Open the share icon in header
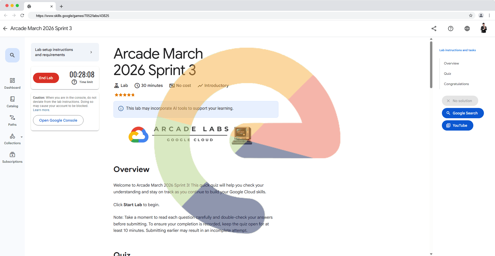Screen dimensions: 495x256 pyautogui.click(x=434, y=29)
